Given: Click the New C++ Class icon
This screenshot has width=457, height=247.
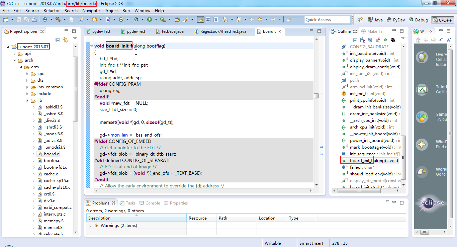Looking at the screenshot, I should point(121,20).
